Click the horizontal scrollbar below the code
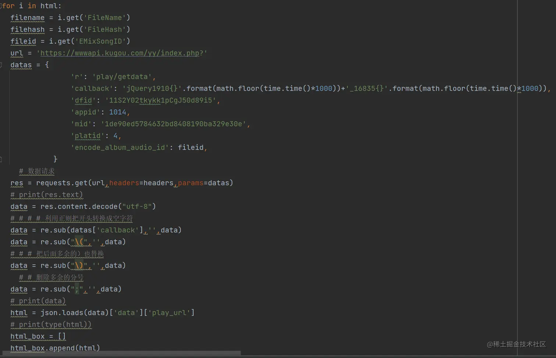 [121, 353]
